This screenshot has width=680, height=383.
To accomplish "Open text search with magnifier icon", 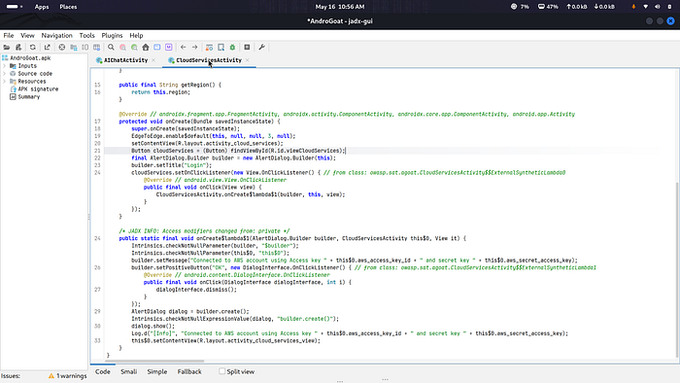I will 111,48.
